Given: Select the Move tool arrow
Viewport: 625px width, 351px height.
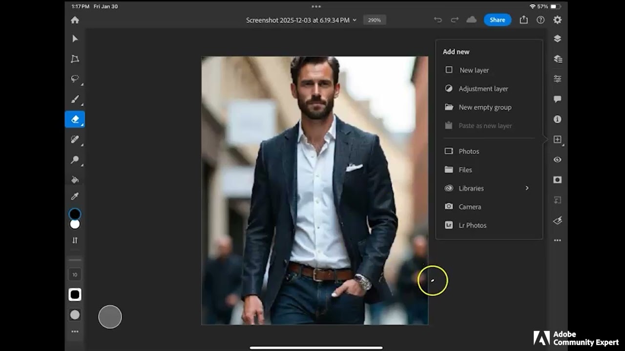Looking at the screenshot, I should [x=75, y=39].
